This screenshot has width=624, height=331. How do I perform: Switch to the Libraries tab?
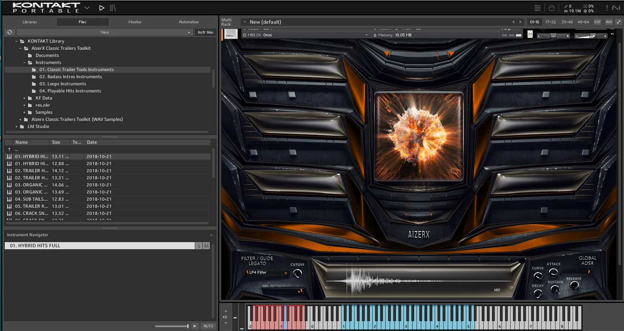(x=30, y=22)
